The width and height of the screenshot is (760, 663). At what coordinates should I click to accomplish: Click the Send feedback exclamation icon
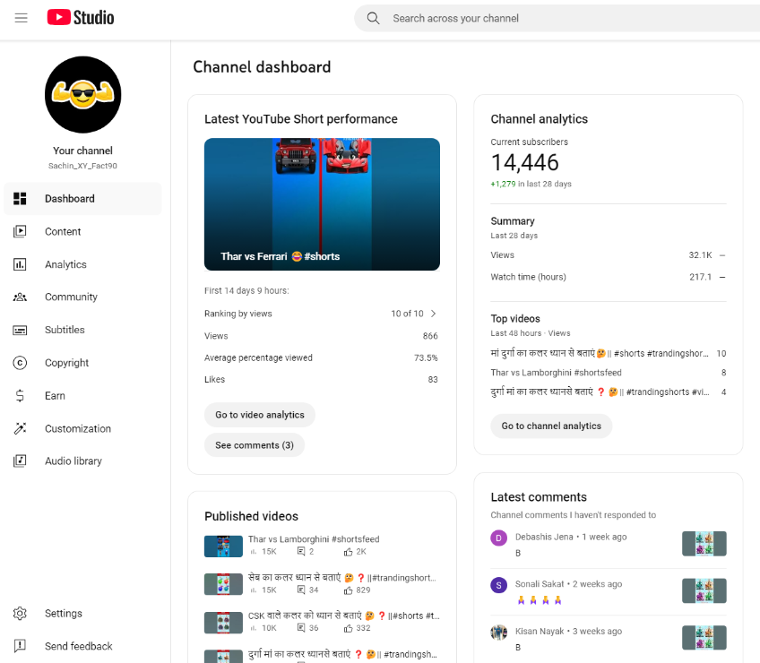click(20, 646)
